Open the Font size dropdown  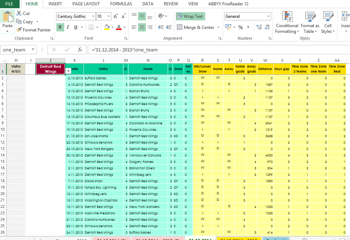[x=109, y=16]
